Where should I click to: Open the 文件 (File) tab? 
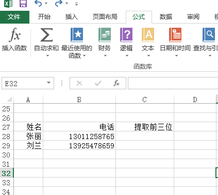click(x=14, y=17)
